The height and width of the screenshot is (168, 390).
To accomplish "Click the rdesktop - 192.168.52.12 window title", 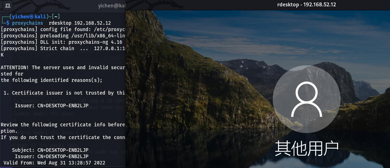I will tap(306, 5).
